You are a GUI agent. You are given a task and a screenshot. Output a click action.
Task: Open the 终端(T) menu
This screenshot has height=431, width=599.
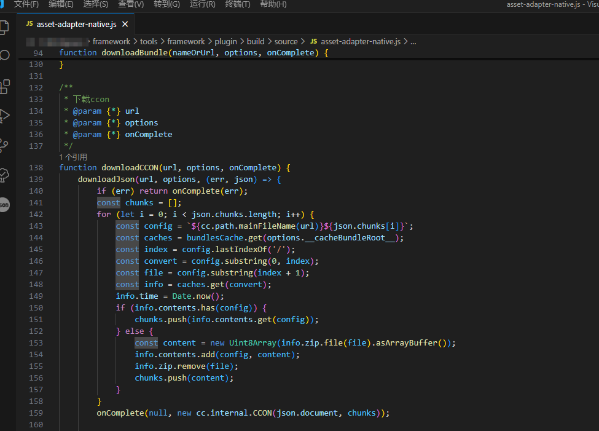(238, 4)
